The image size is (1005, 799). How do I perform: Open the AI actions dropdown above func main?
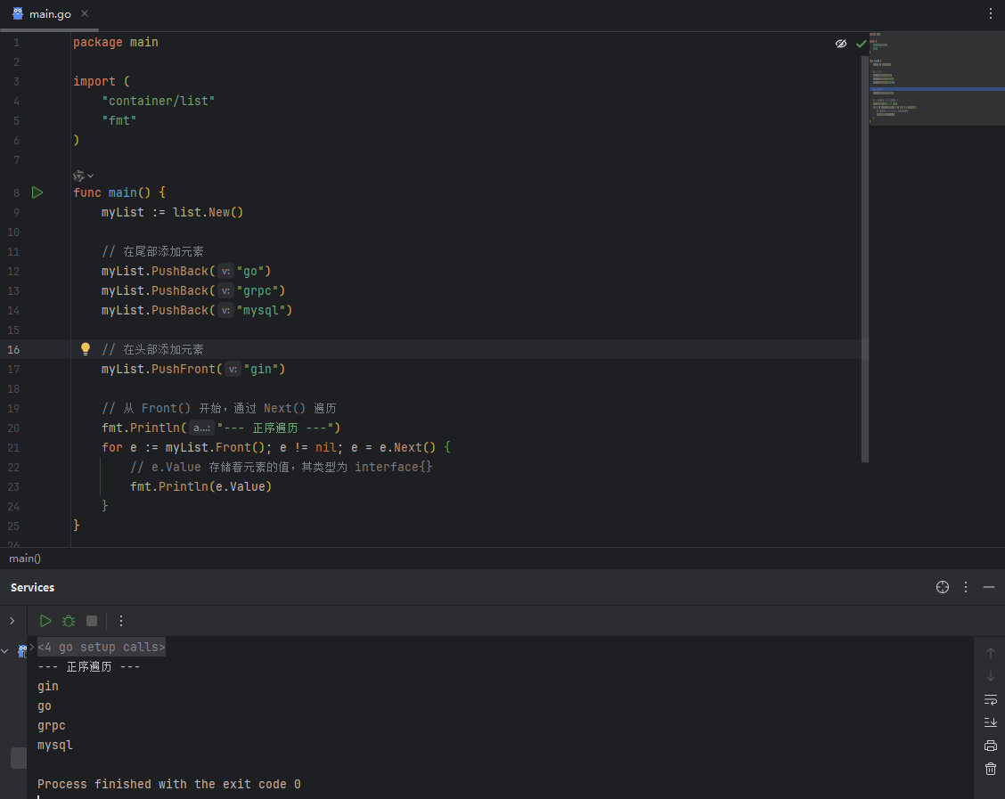pyautogui.click(x=84, y=175)
